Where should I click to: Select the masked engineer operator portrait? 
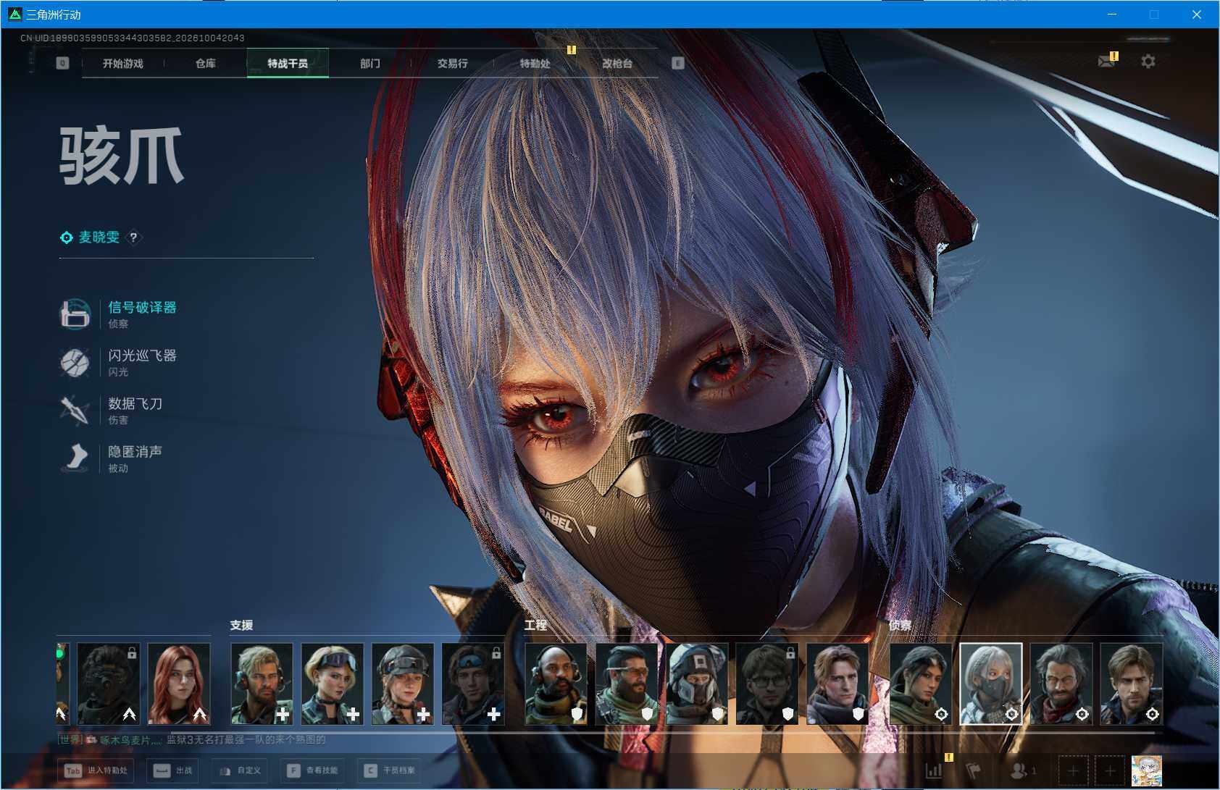[697, 684]
